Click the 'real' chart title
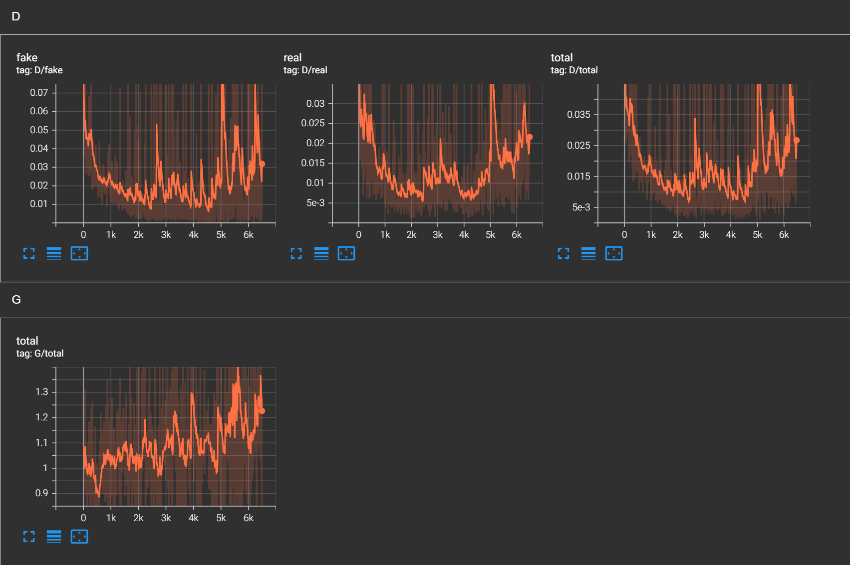The width and height of the screenshot is (850, 565). tap(292, 57)
